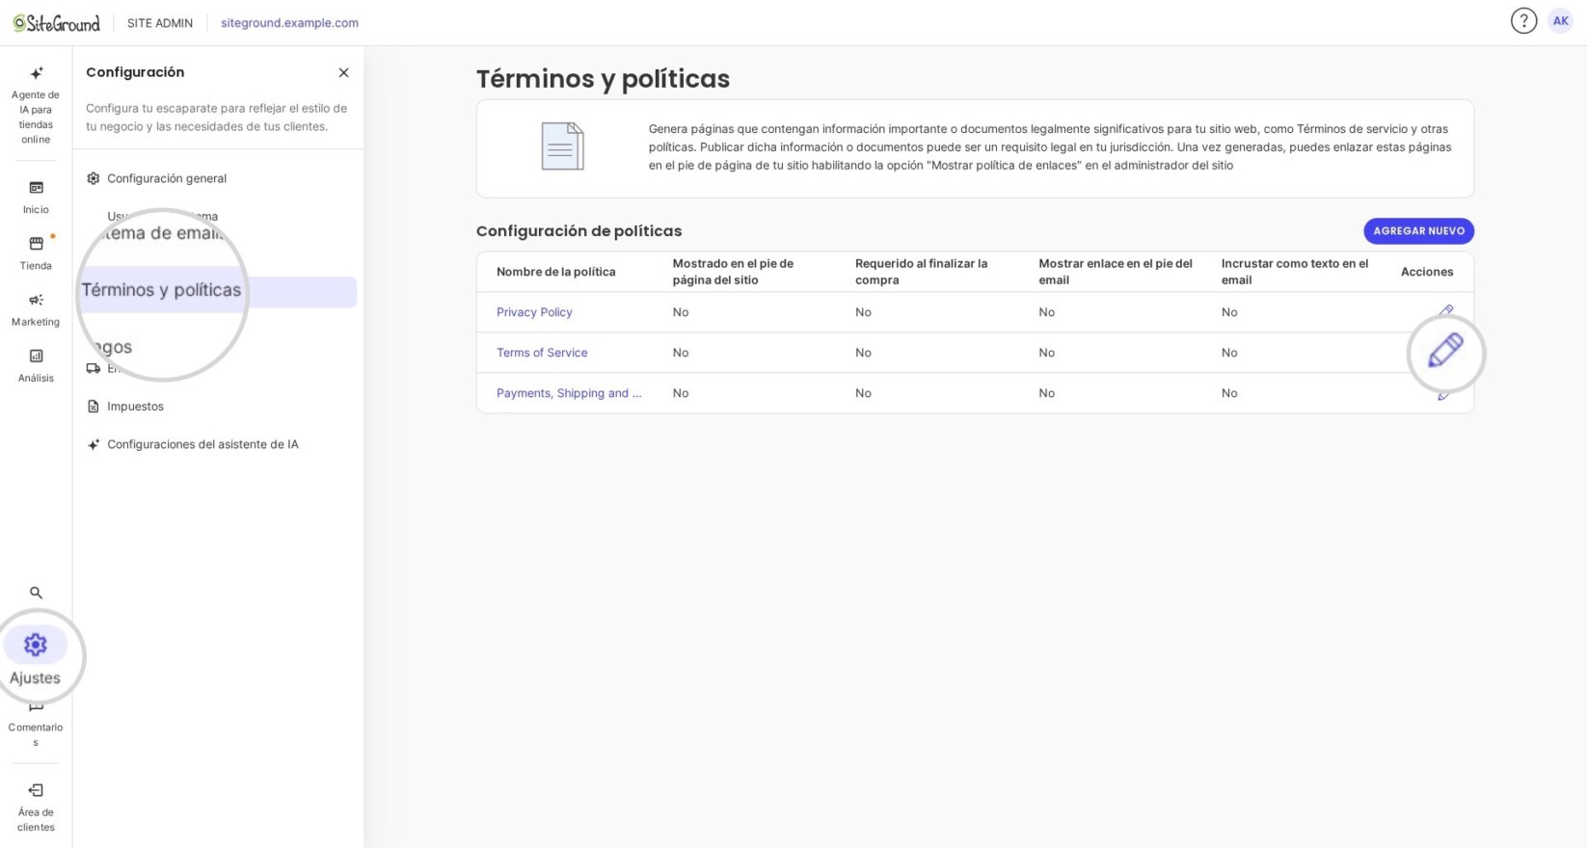1587x848 pixels.
Task: Open the help question mark icon
Action: (x=1523, y=21)
